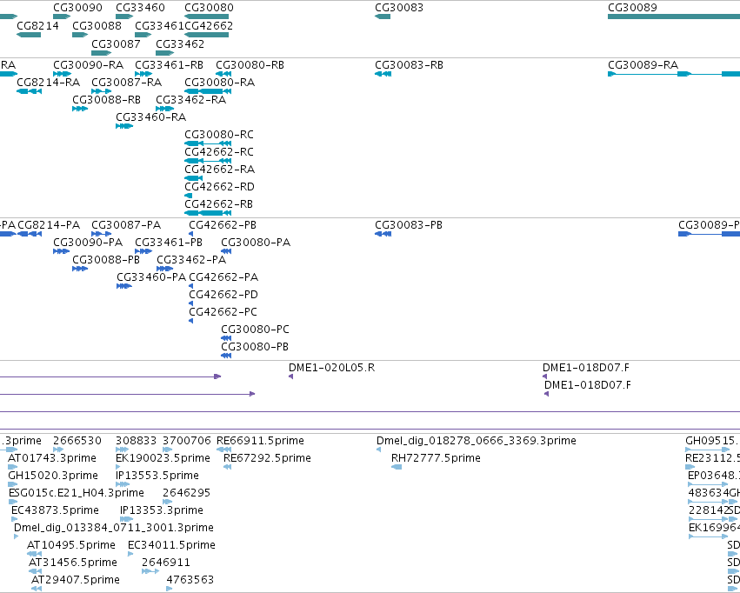
Task: Select the CG30088 gene label
Action: click(x=97, y=25)
